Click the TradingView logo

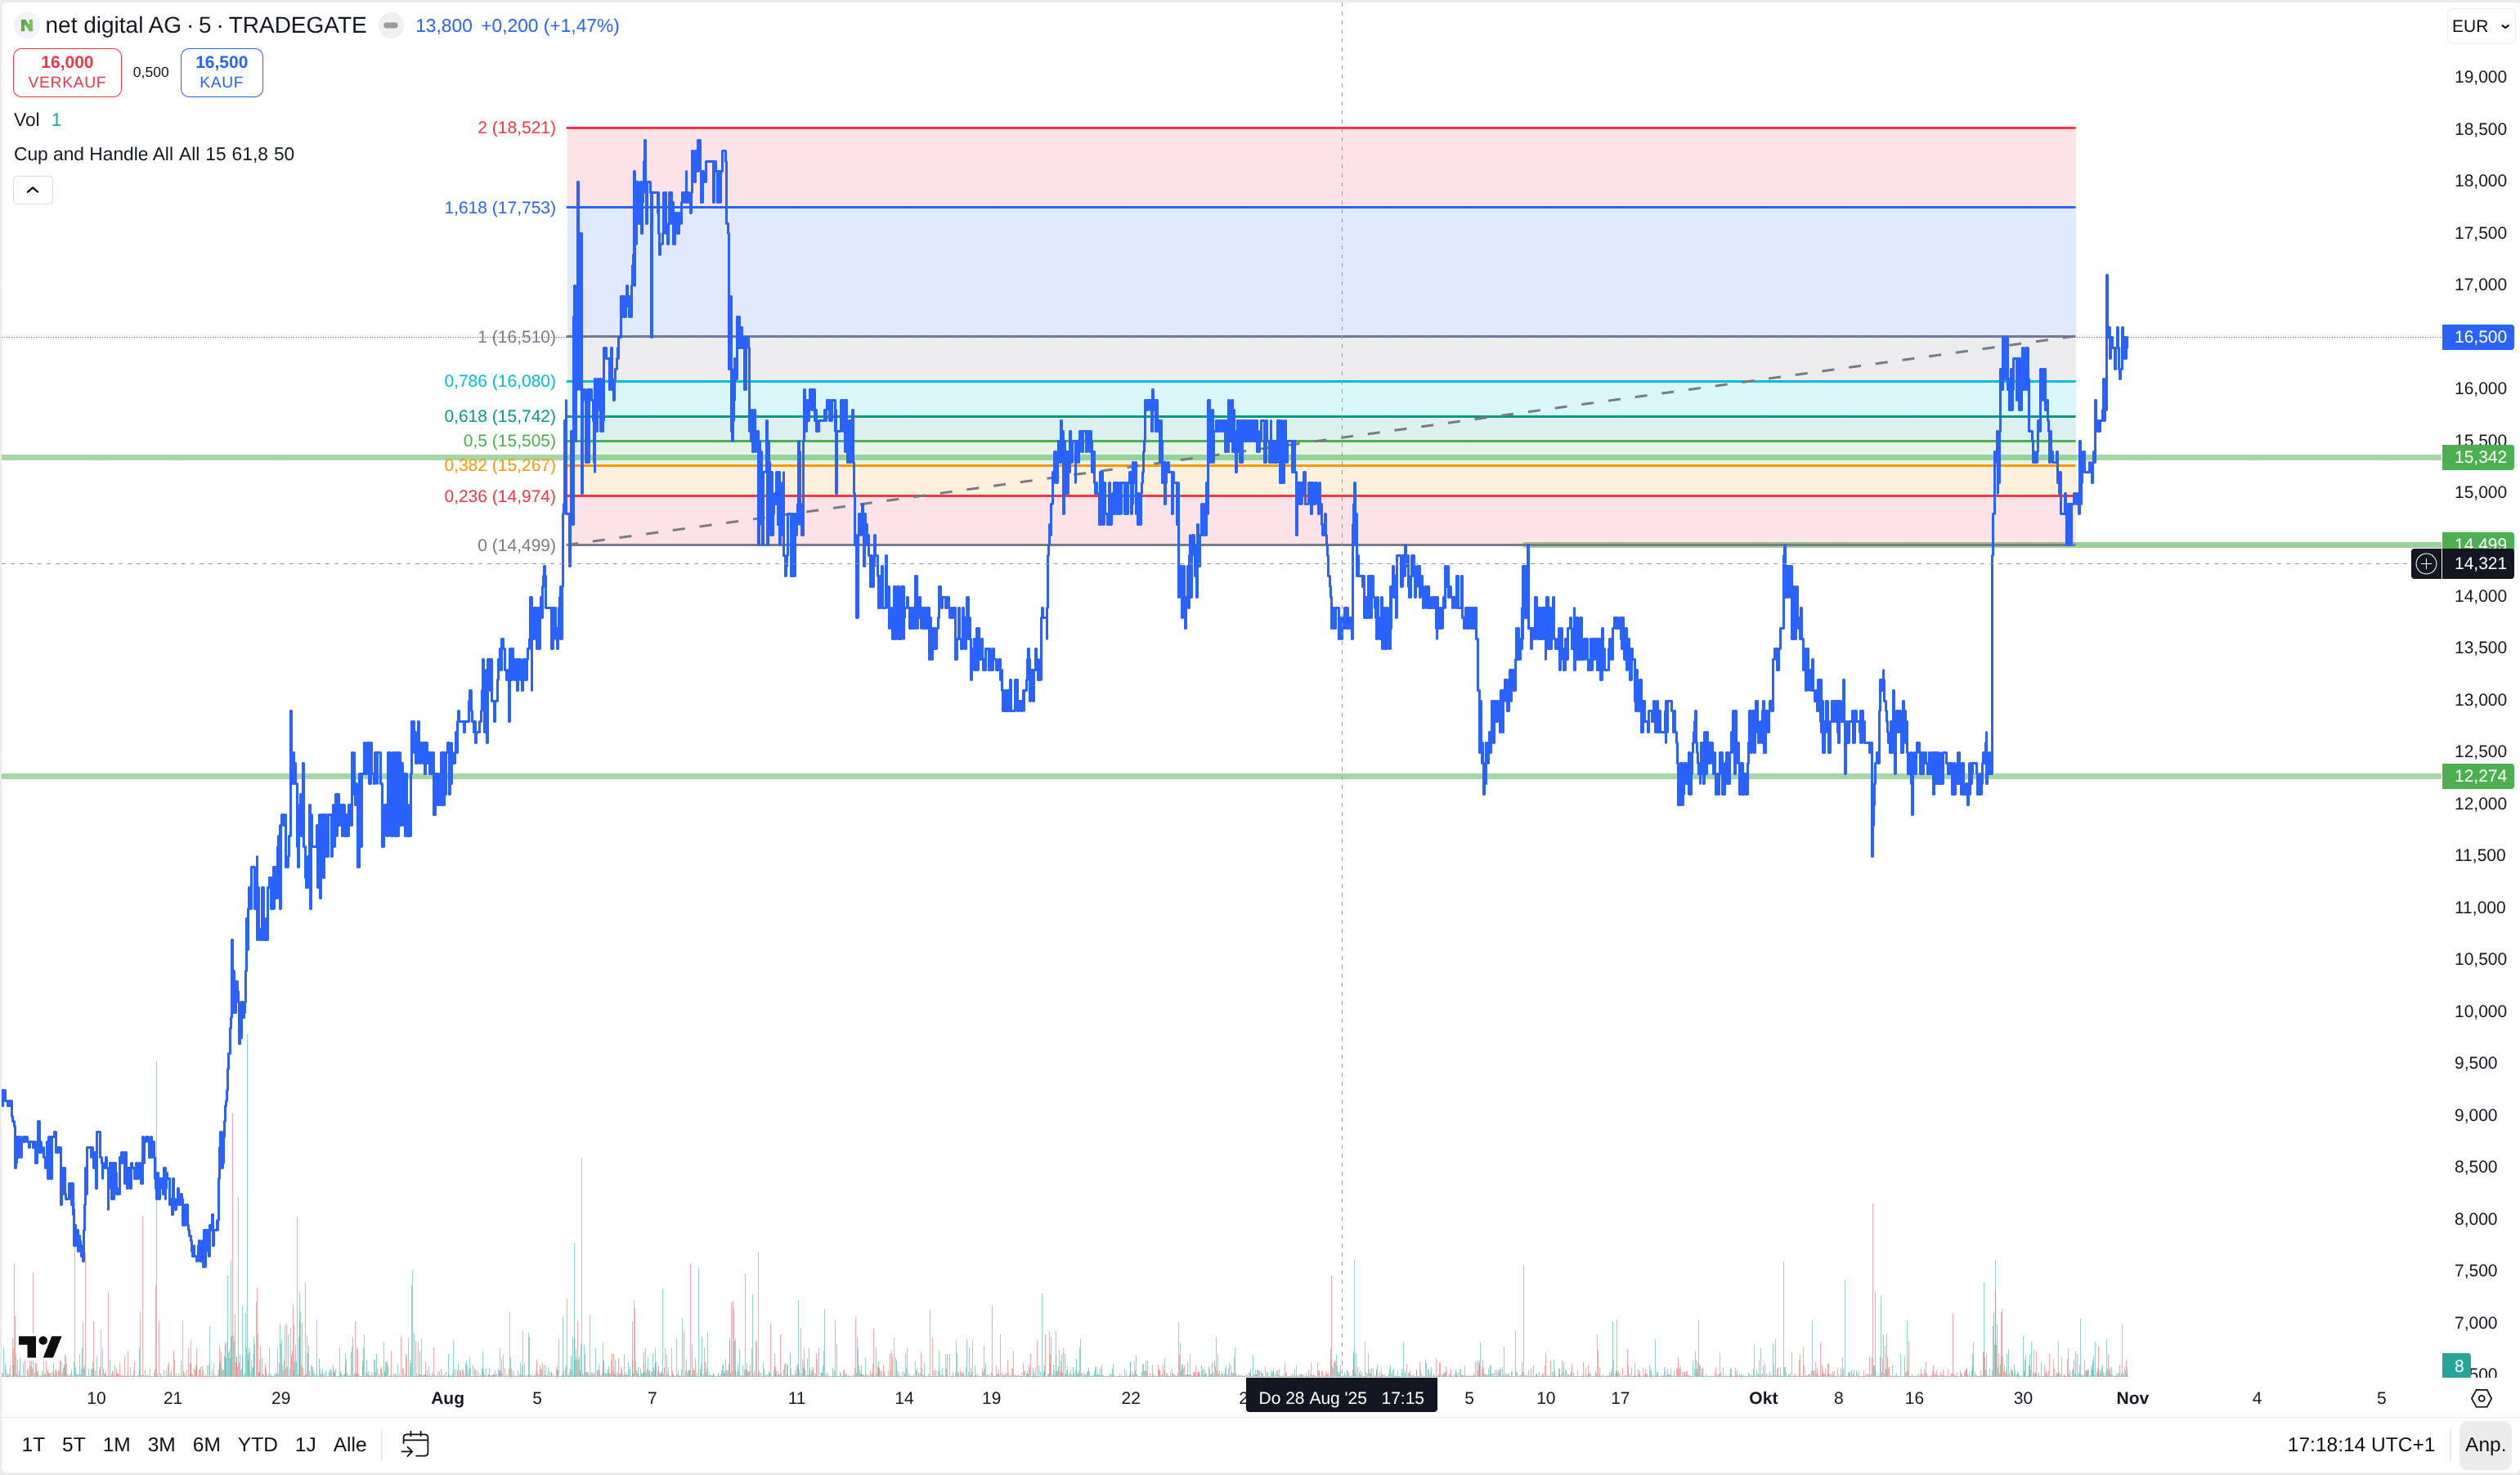tap(40, 1347)
